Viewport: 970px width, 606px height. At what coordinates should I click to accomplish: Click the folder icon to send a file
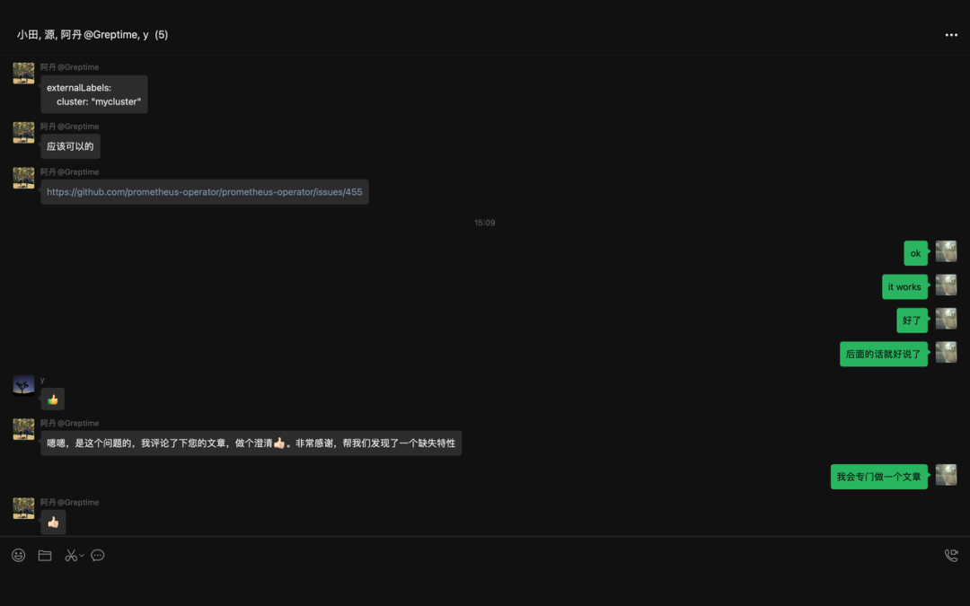tap(45, 556)
